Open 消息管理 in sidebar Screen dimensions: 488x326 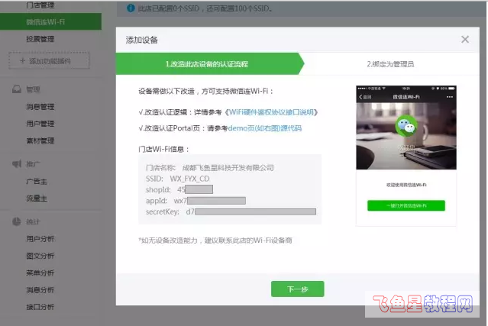(x=40, y=107)
